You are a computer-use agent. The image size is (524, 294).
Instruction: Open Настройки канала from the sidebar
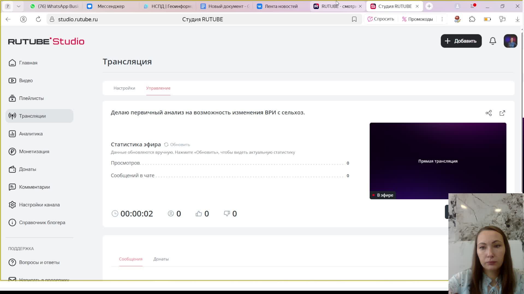(x=39, y=205)
